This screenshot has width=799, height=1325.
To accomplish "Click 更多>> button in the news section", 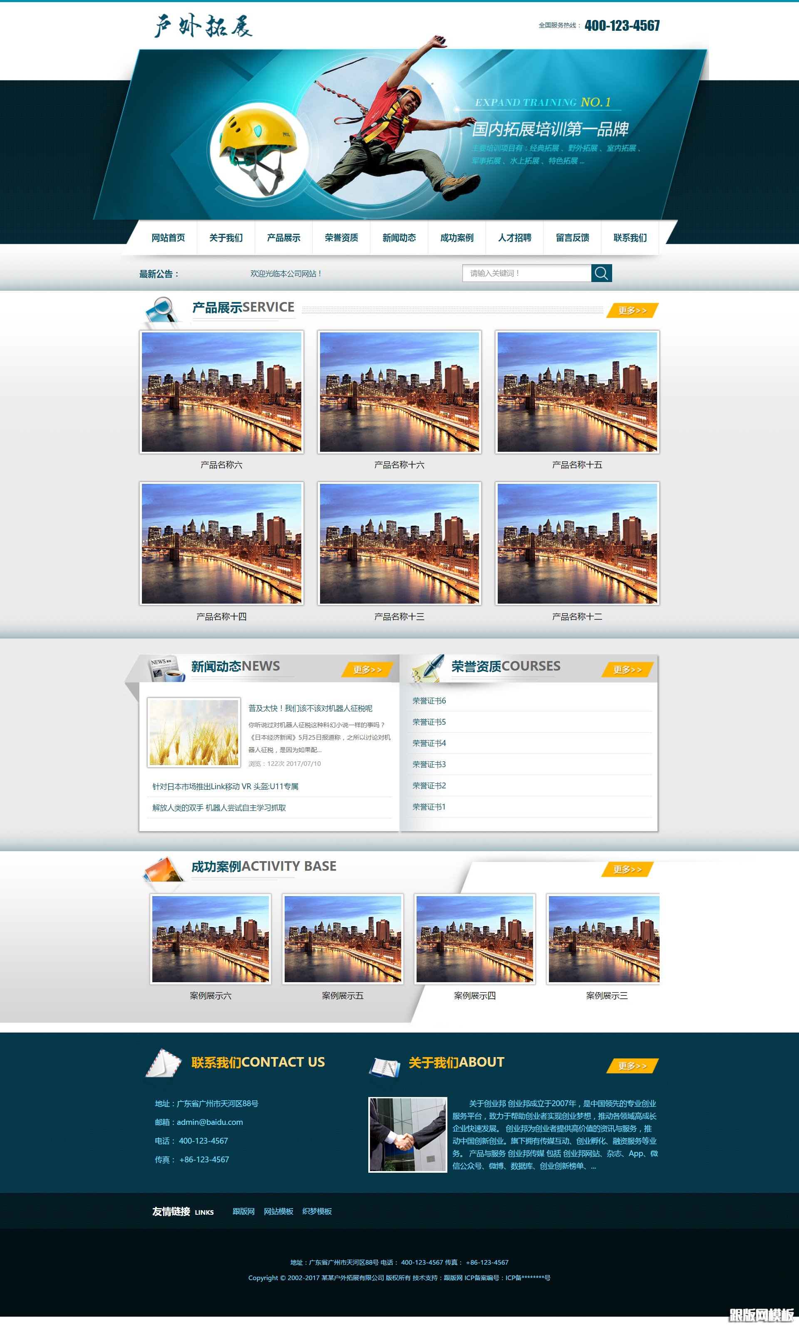I will coord(367,669).
